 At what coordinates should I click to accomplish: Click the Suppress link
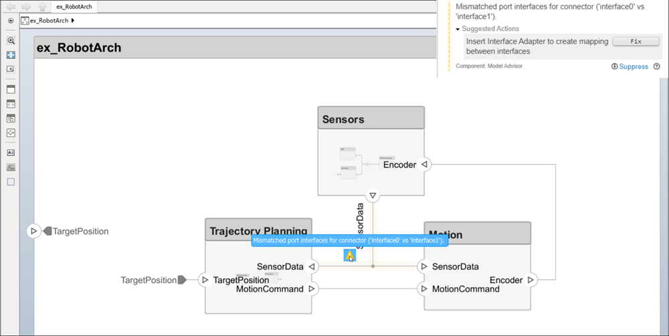(633, 67)
